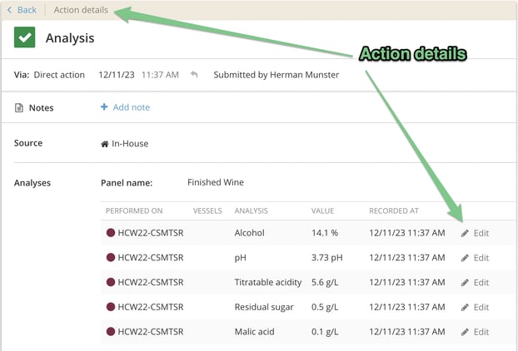Viewport: 518px width, 351px height.
Task: Click the 5.6 g/L value
Action: [325, 283]
